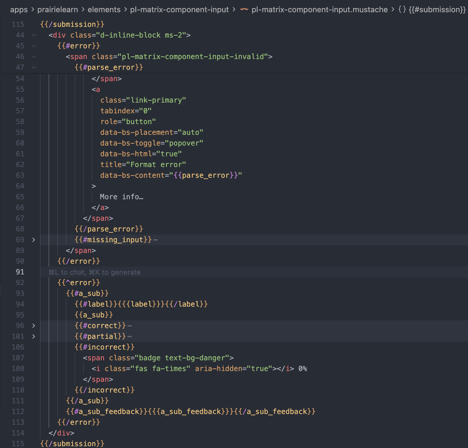Click the sticky {{/submission}} line at top
The height and width of the screenshot is (448, 468).
pos(72,24)
